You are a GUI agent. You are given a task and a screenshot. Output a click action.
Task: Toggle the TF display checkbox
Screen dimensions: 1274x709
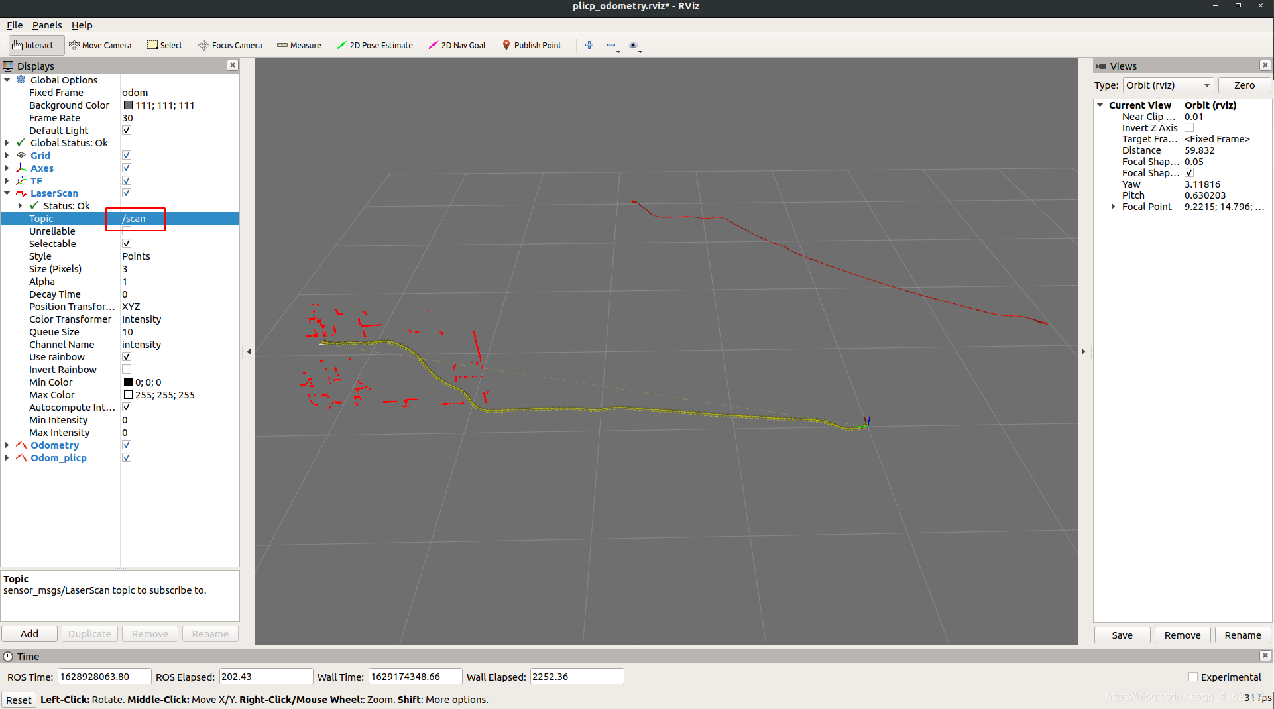(x=127, y=180)
